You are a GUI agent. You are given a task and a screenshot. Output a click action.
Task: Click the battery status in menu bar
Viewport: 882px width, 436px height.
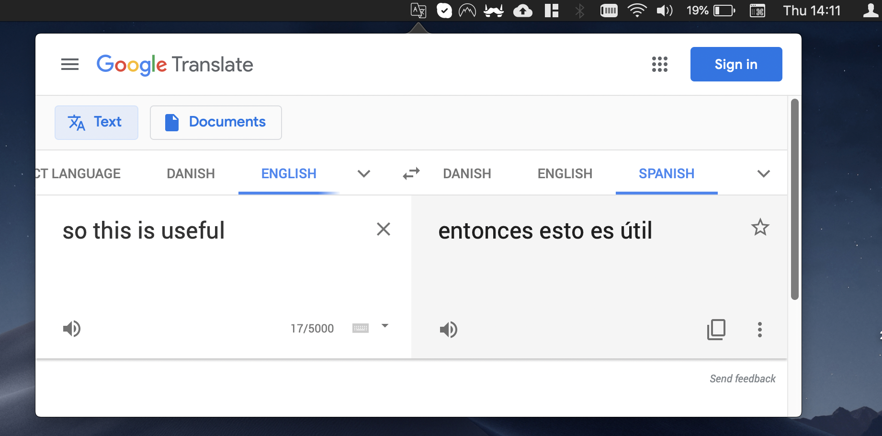click(711, 11)
